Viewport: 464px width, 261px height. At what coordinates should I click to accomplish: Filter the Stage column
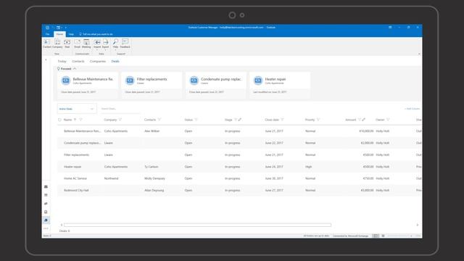coord(236,120)
